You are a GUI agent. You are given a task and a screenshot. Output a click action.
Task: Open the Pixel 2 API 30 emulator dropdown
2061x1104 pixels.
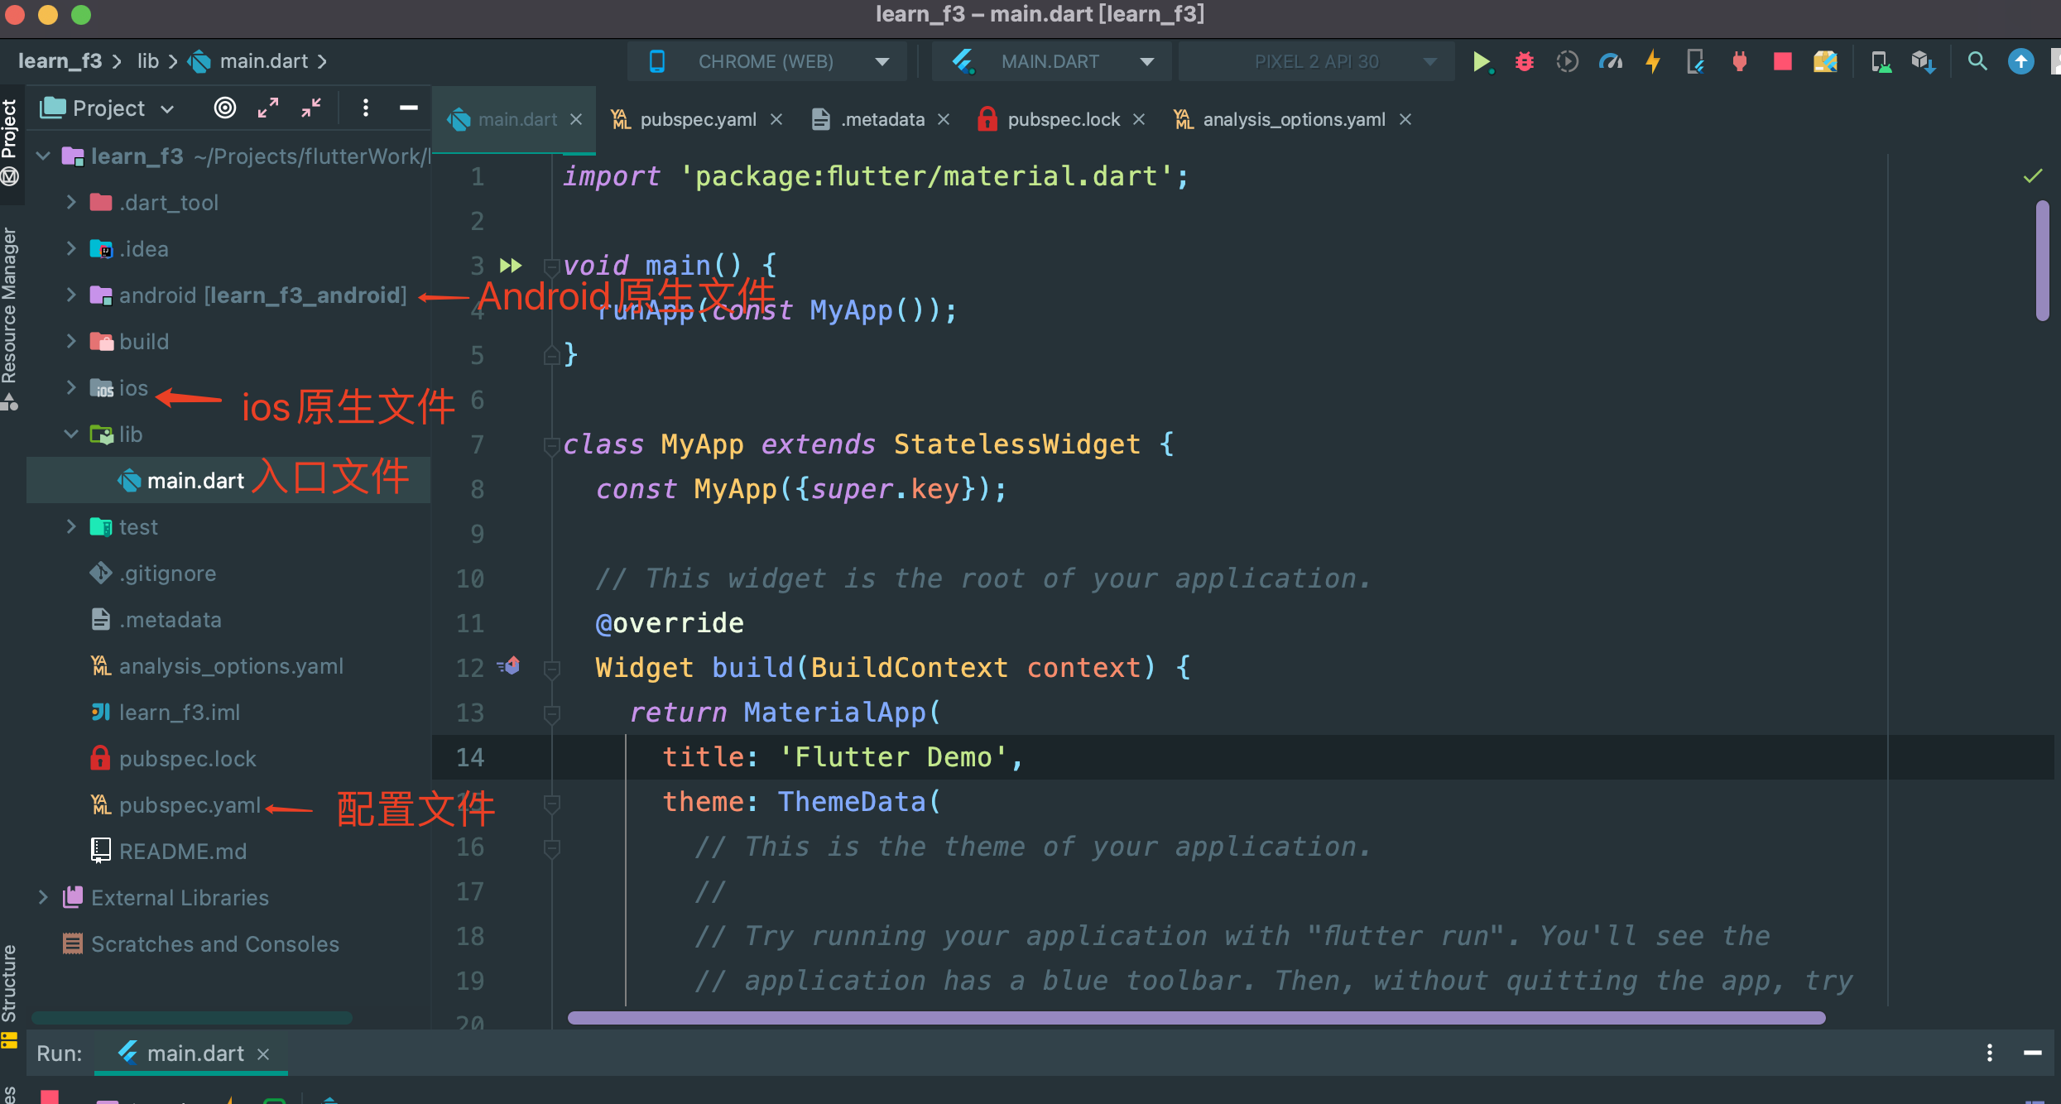point(1316,61)
